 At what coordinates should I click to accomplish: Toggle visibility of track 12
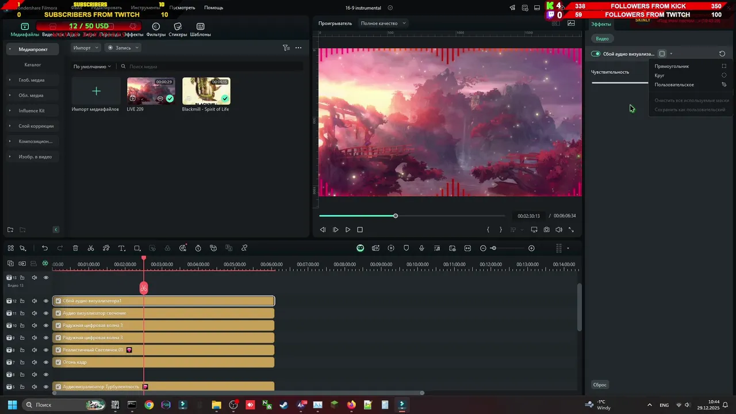[46, 301]
